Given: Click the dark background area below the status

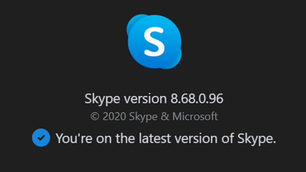Looking at the screenshot, I should point(153,161).
